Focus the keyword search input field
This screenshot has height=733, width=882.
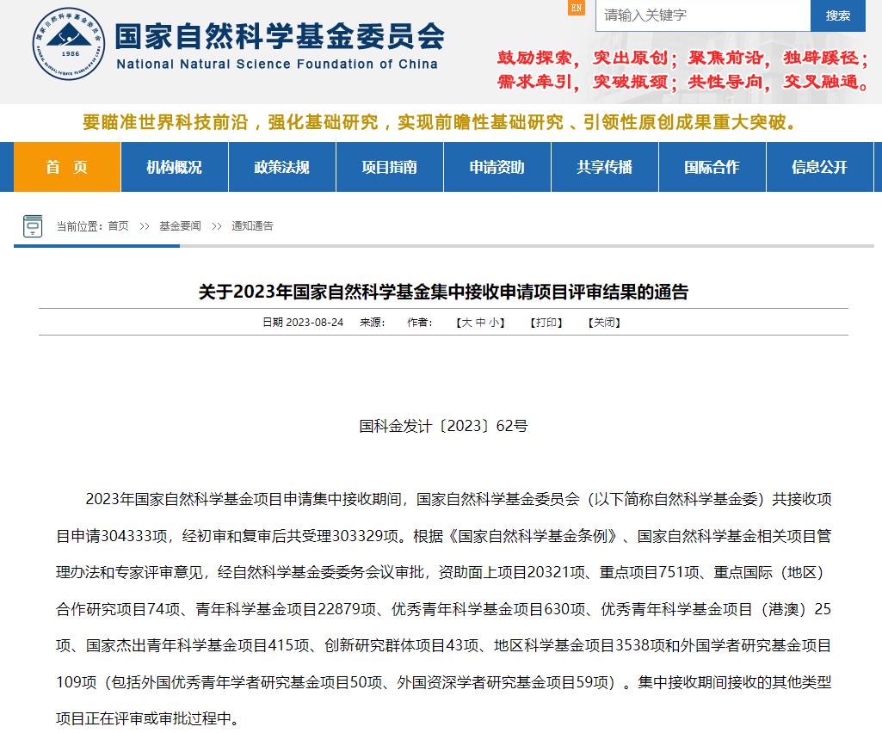coord(702,15)
